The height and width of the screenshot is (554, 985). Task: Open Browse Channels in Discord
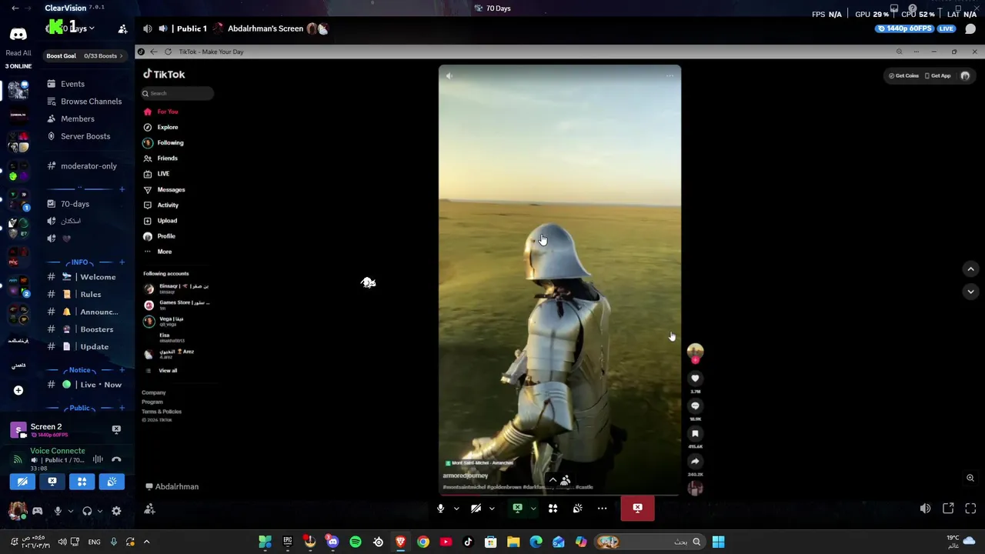(x=84, y=102)
